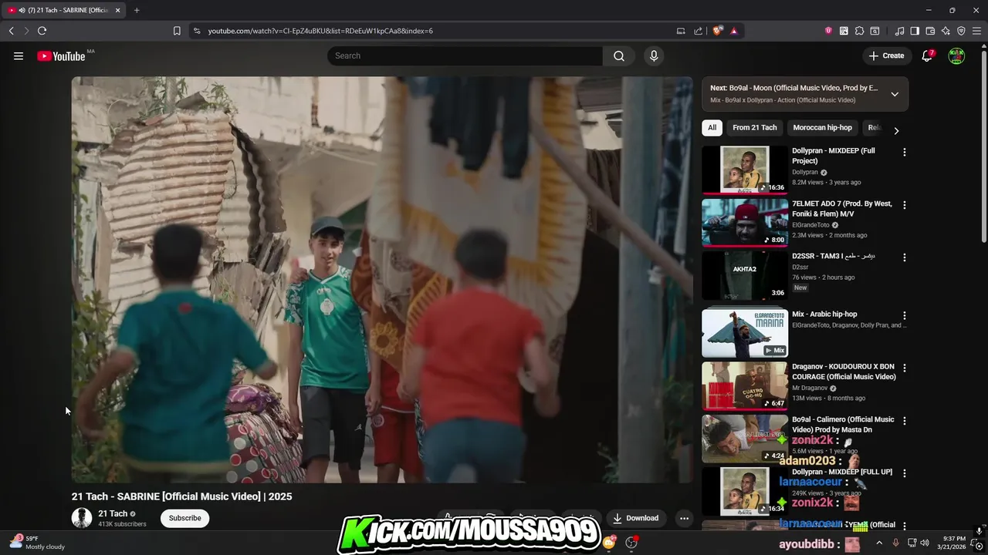Click the pink shield extension icon
The height and width of the screenshot is (555, 988).
[x=828, y=31]
